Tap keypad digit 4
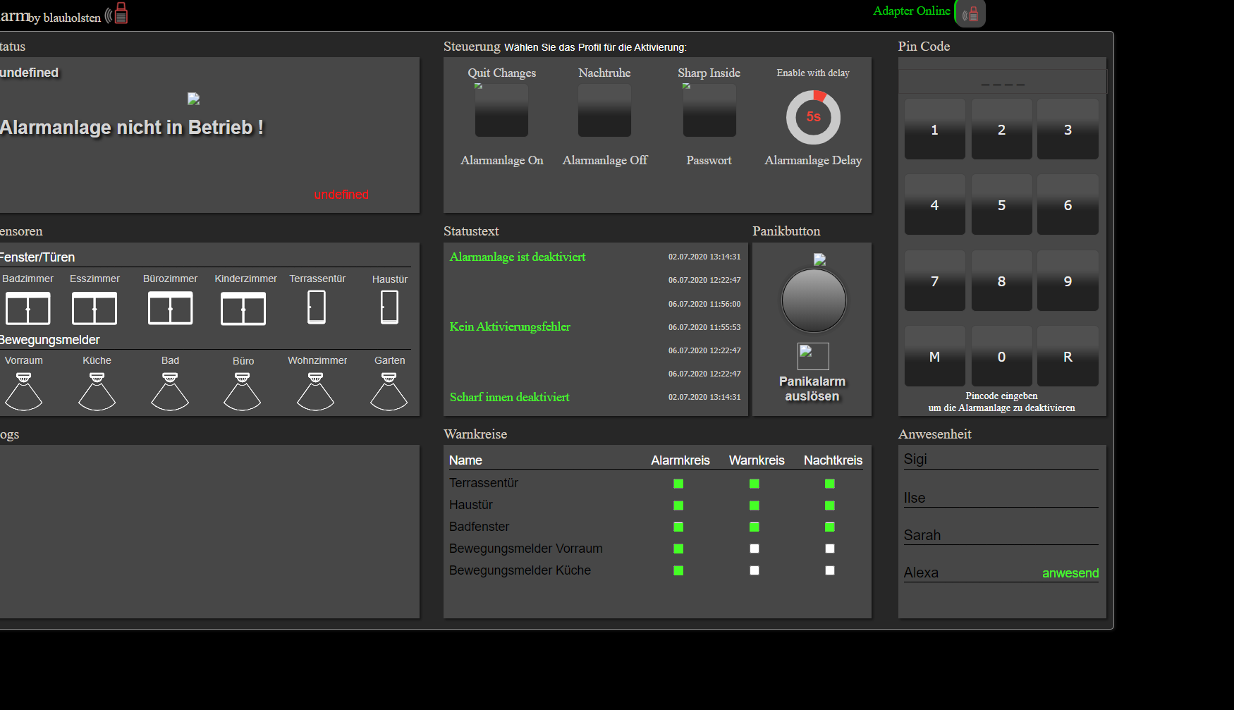This screenshot has width=1234, height=710. [935, 204]
